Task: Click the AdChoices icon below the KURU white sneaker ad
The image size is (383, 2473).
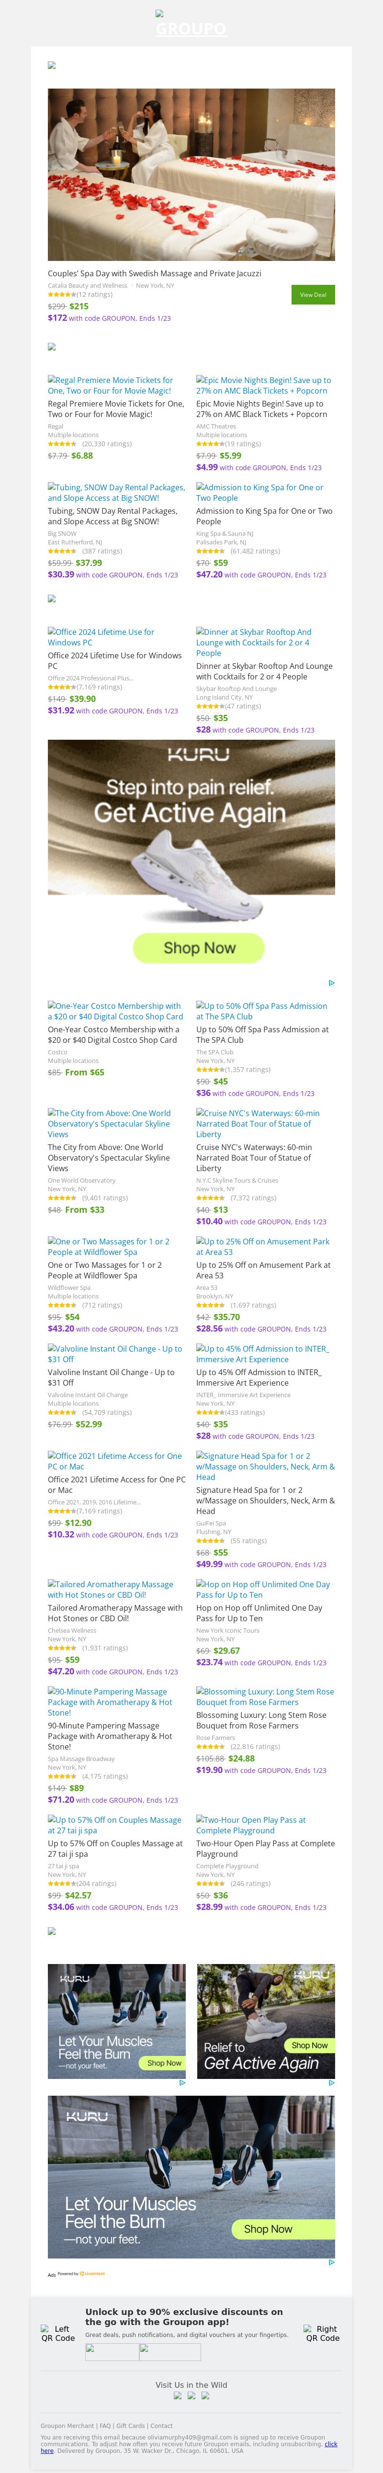Action: (x=331, y=983)
